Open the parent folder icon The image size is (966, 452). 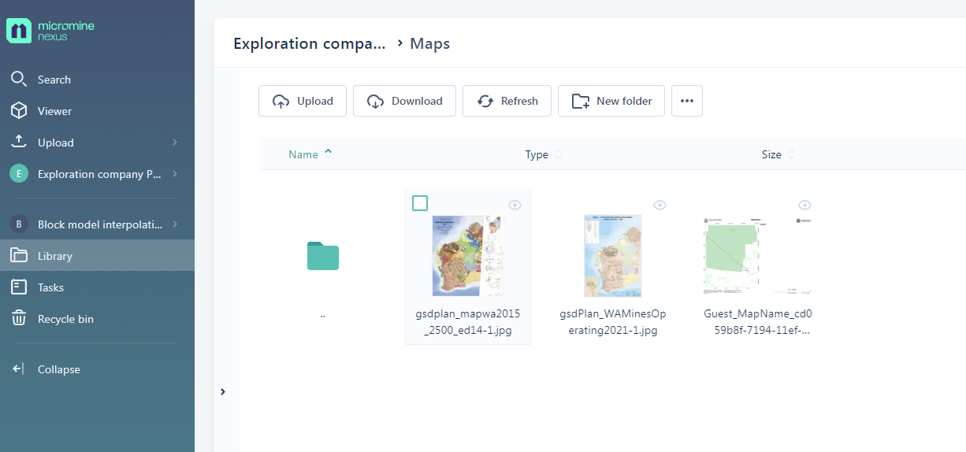(323, 257)
